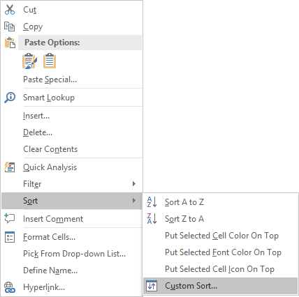Screen dimensions: 299x297
Task: Click the Sort A to Z icon
Action: (x=152, y=202)
